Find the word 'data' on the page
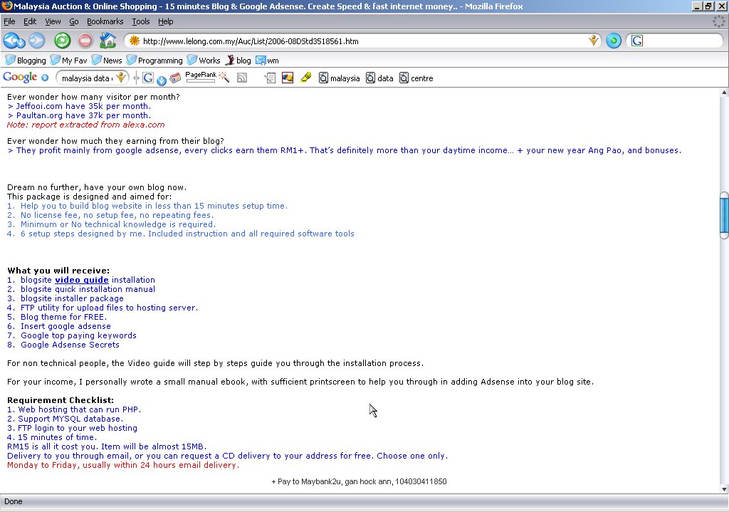The width and height of the screenshot is (729, 512). pos(380,78)
